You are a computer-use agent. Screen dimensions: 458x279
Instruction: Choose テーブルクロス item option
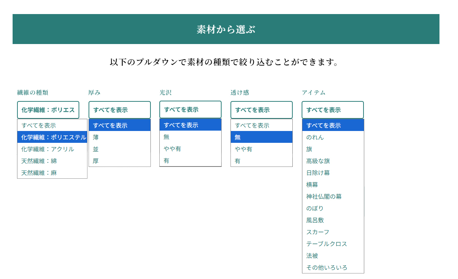(x=333, y=244)
